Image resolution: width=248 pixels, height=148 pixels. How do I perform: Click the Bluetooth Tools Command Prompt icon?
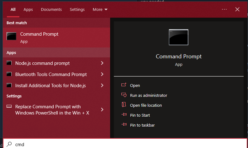(9, 74)
